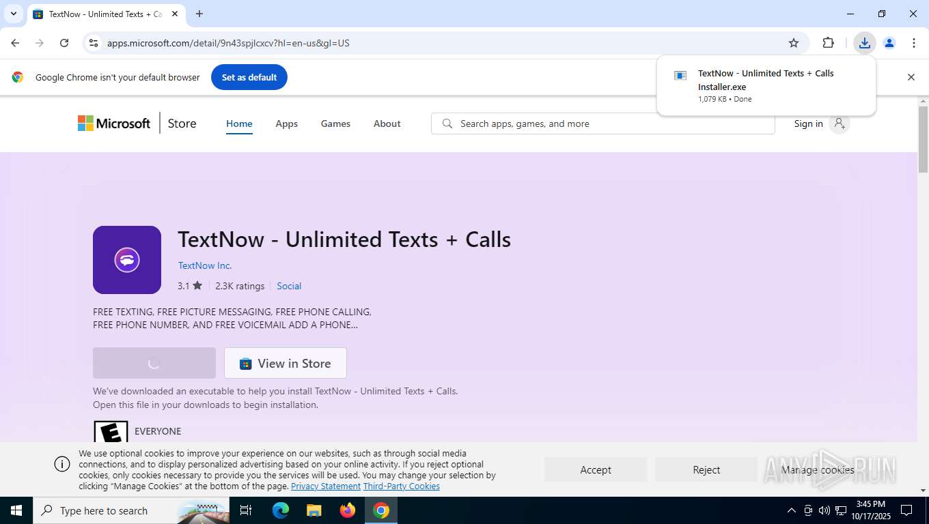Open the Windows Start menu
The width and height of the screenshot is (929, 524).
pyautogui.click(x=16, y=510)
